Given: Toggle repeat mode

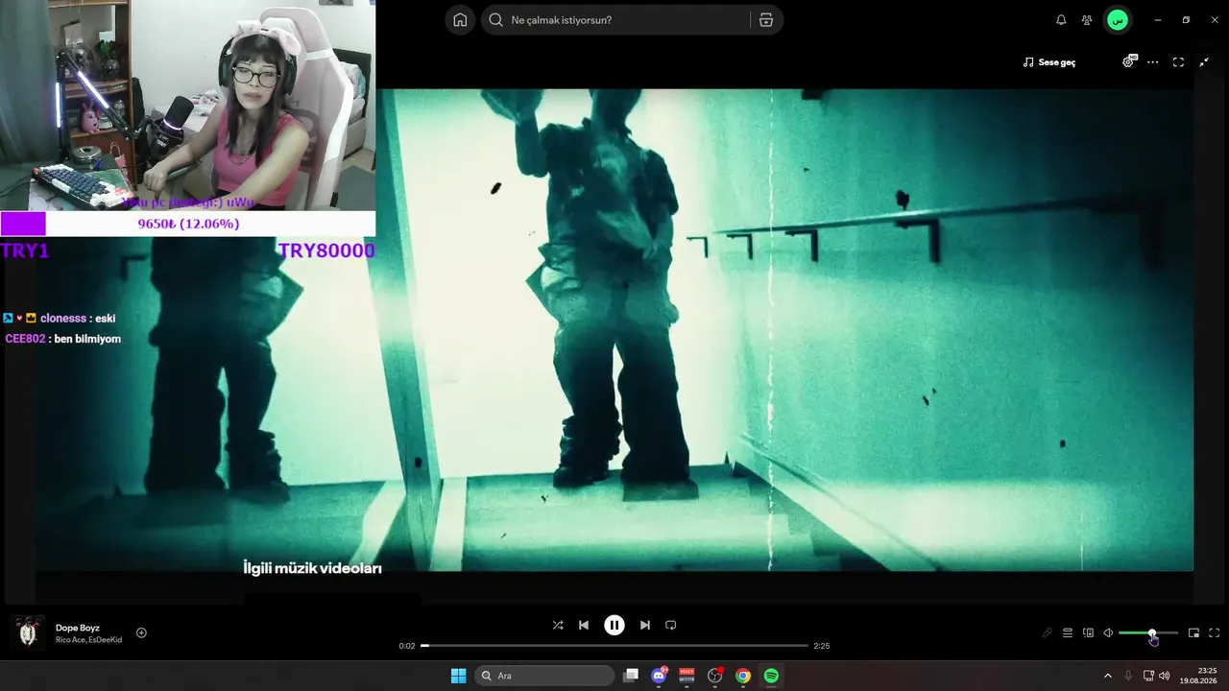Looking at the screenshot, I should (x=671, y=625).
